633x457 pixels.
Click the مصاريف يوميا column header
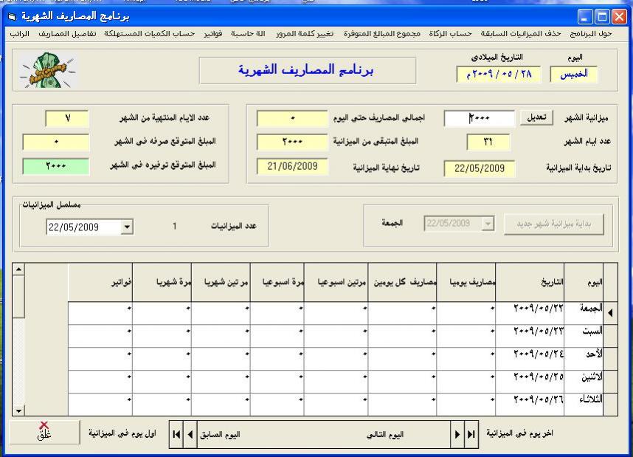466,283
